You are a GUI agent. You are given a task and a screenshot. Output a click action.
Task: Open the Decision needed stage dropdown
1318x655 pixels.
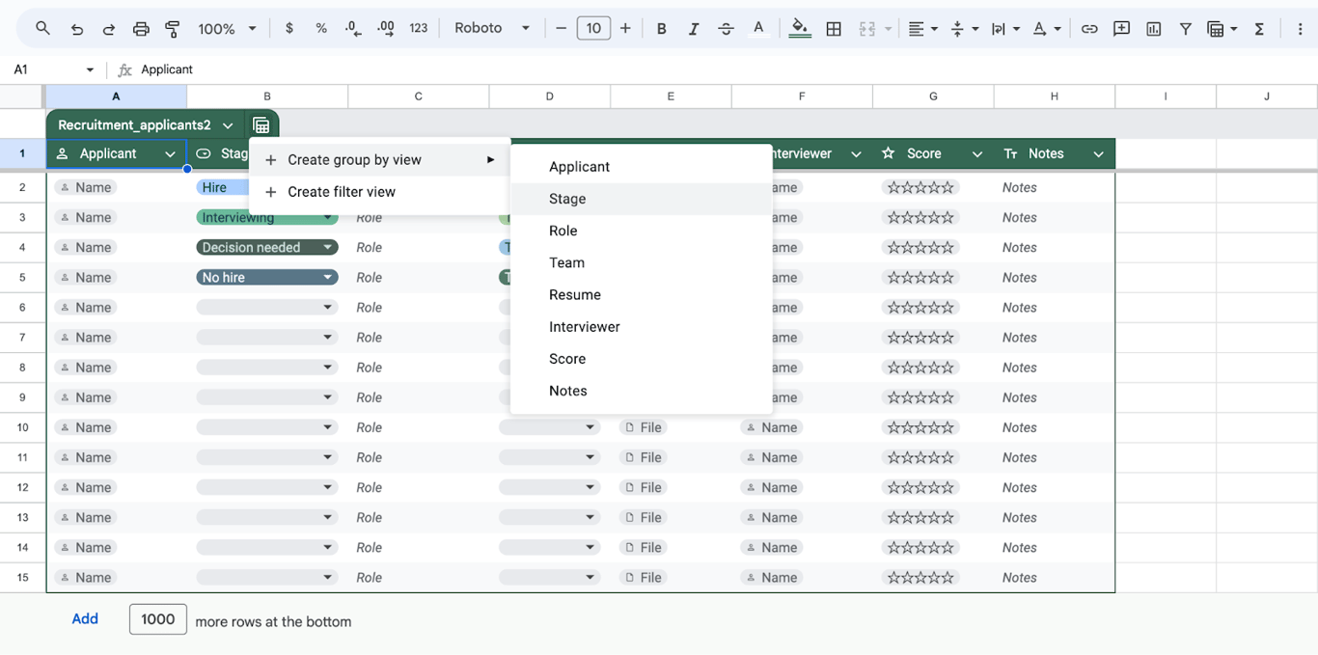coord(267,248)
